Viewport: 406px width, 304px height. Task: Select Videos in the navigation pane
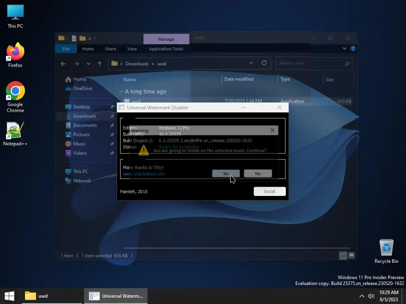pyautogui.click(x=80, y=153)
